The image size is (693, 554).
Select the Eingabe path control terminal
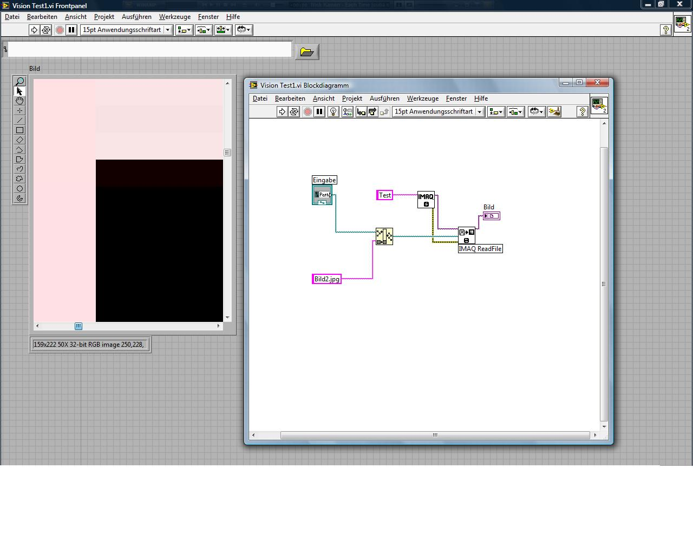pos(322,195)
